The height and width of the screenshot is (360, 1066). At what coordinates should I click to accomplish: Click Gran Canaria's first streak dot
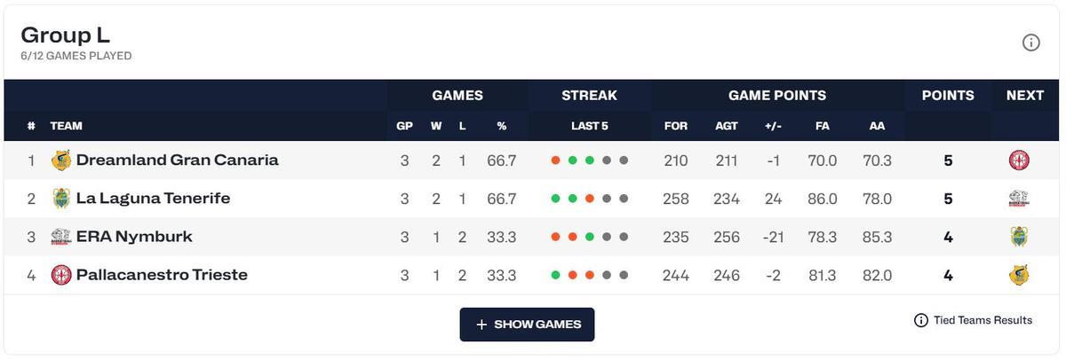coord(555,160)
